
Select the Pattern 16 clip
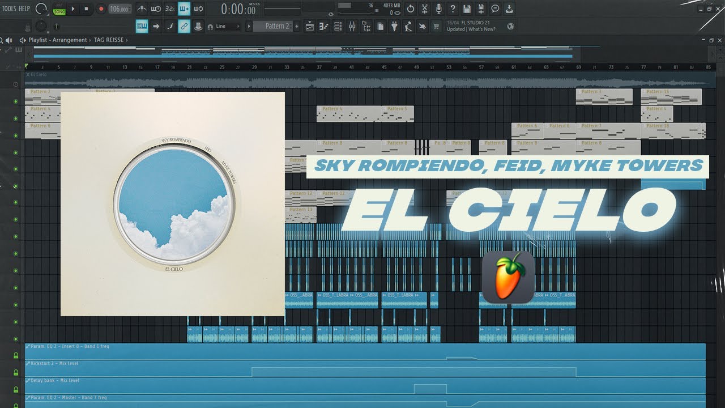(671, 96)
